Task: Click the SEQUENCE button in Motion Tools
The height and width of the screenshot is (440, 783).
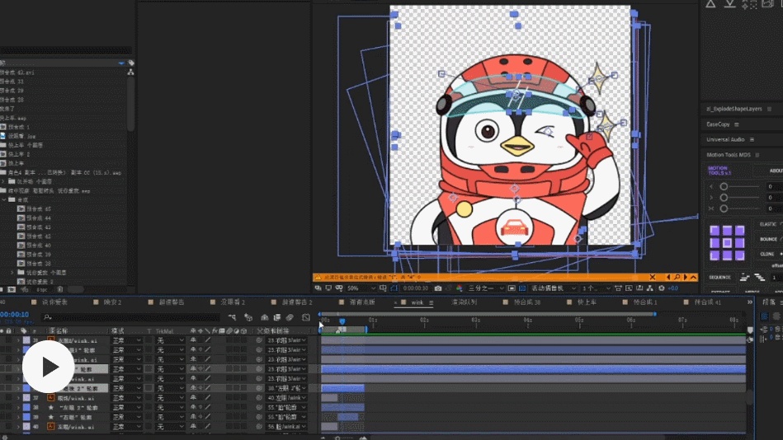Action: tap(719, 278)
